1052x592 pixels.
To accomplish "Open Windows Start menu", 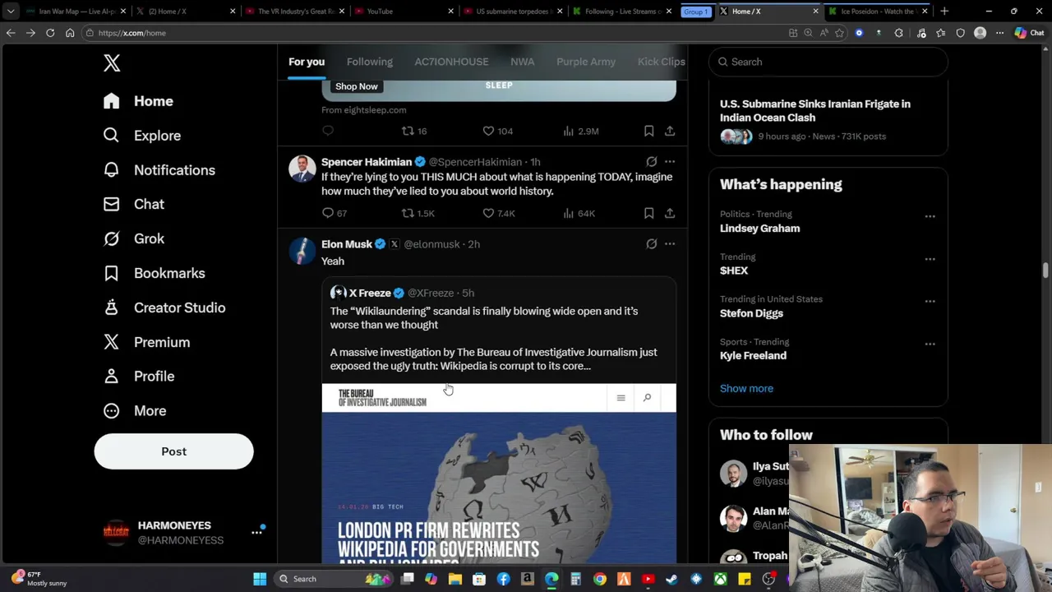I will point(260,579).
